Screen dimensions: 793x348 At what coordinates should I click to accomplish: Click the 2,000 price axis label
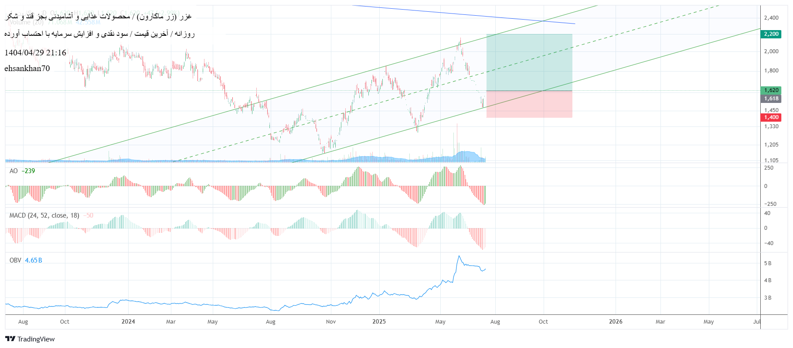771,51
